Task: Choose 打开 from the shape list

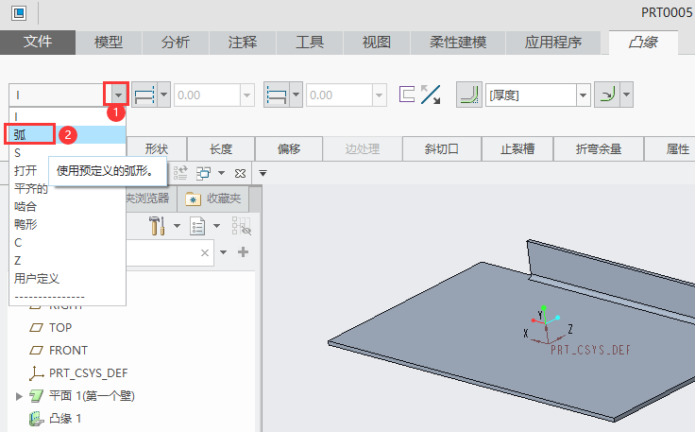Action: coord(25,171)
